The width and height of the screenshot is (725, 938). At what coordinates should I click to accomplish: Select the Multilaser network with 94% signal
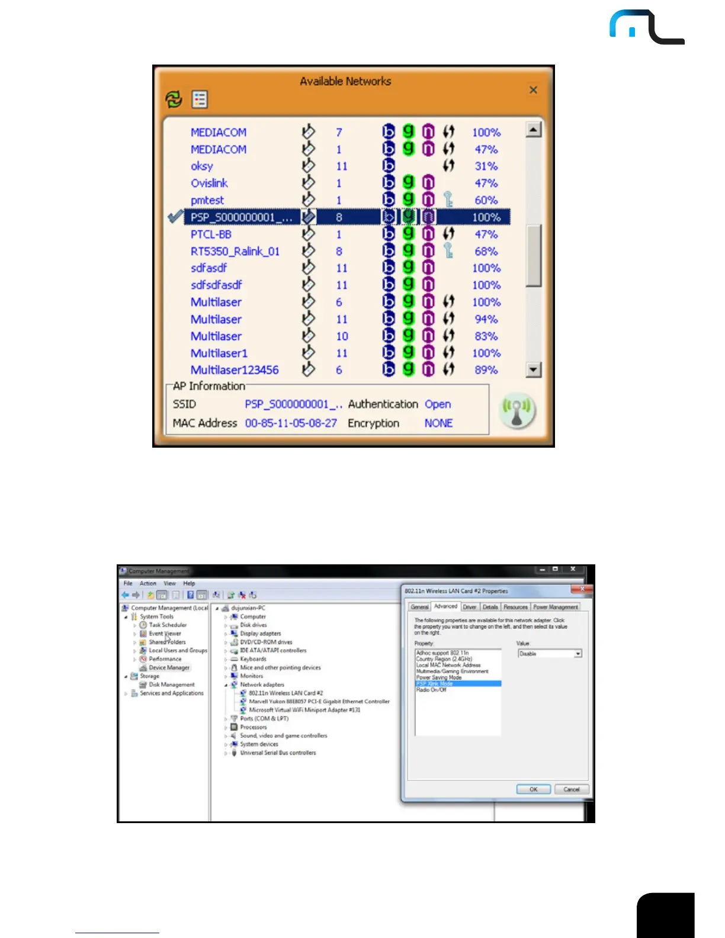[x=345, y=319]
